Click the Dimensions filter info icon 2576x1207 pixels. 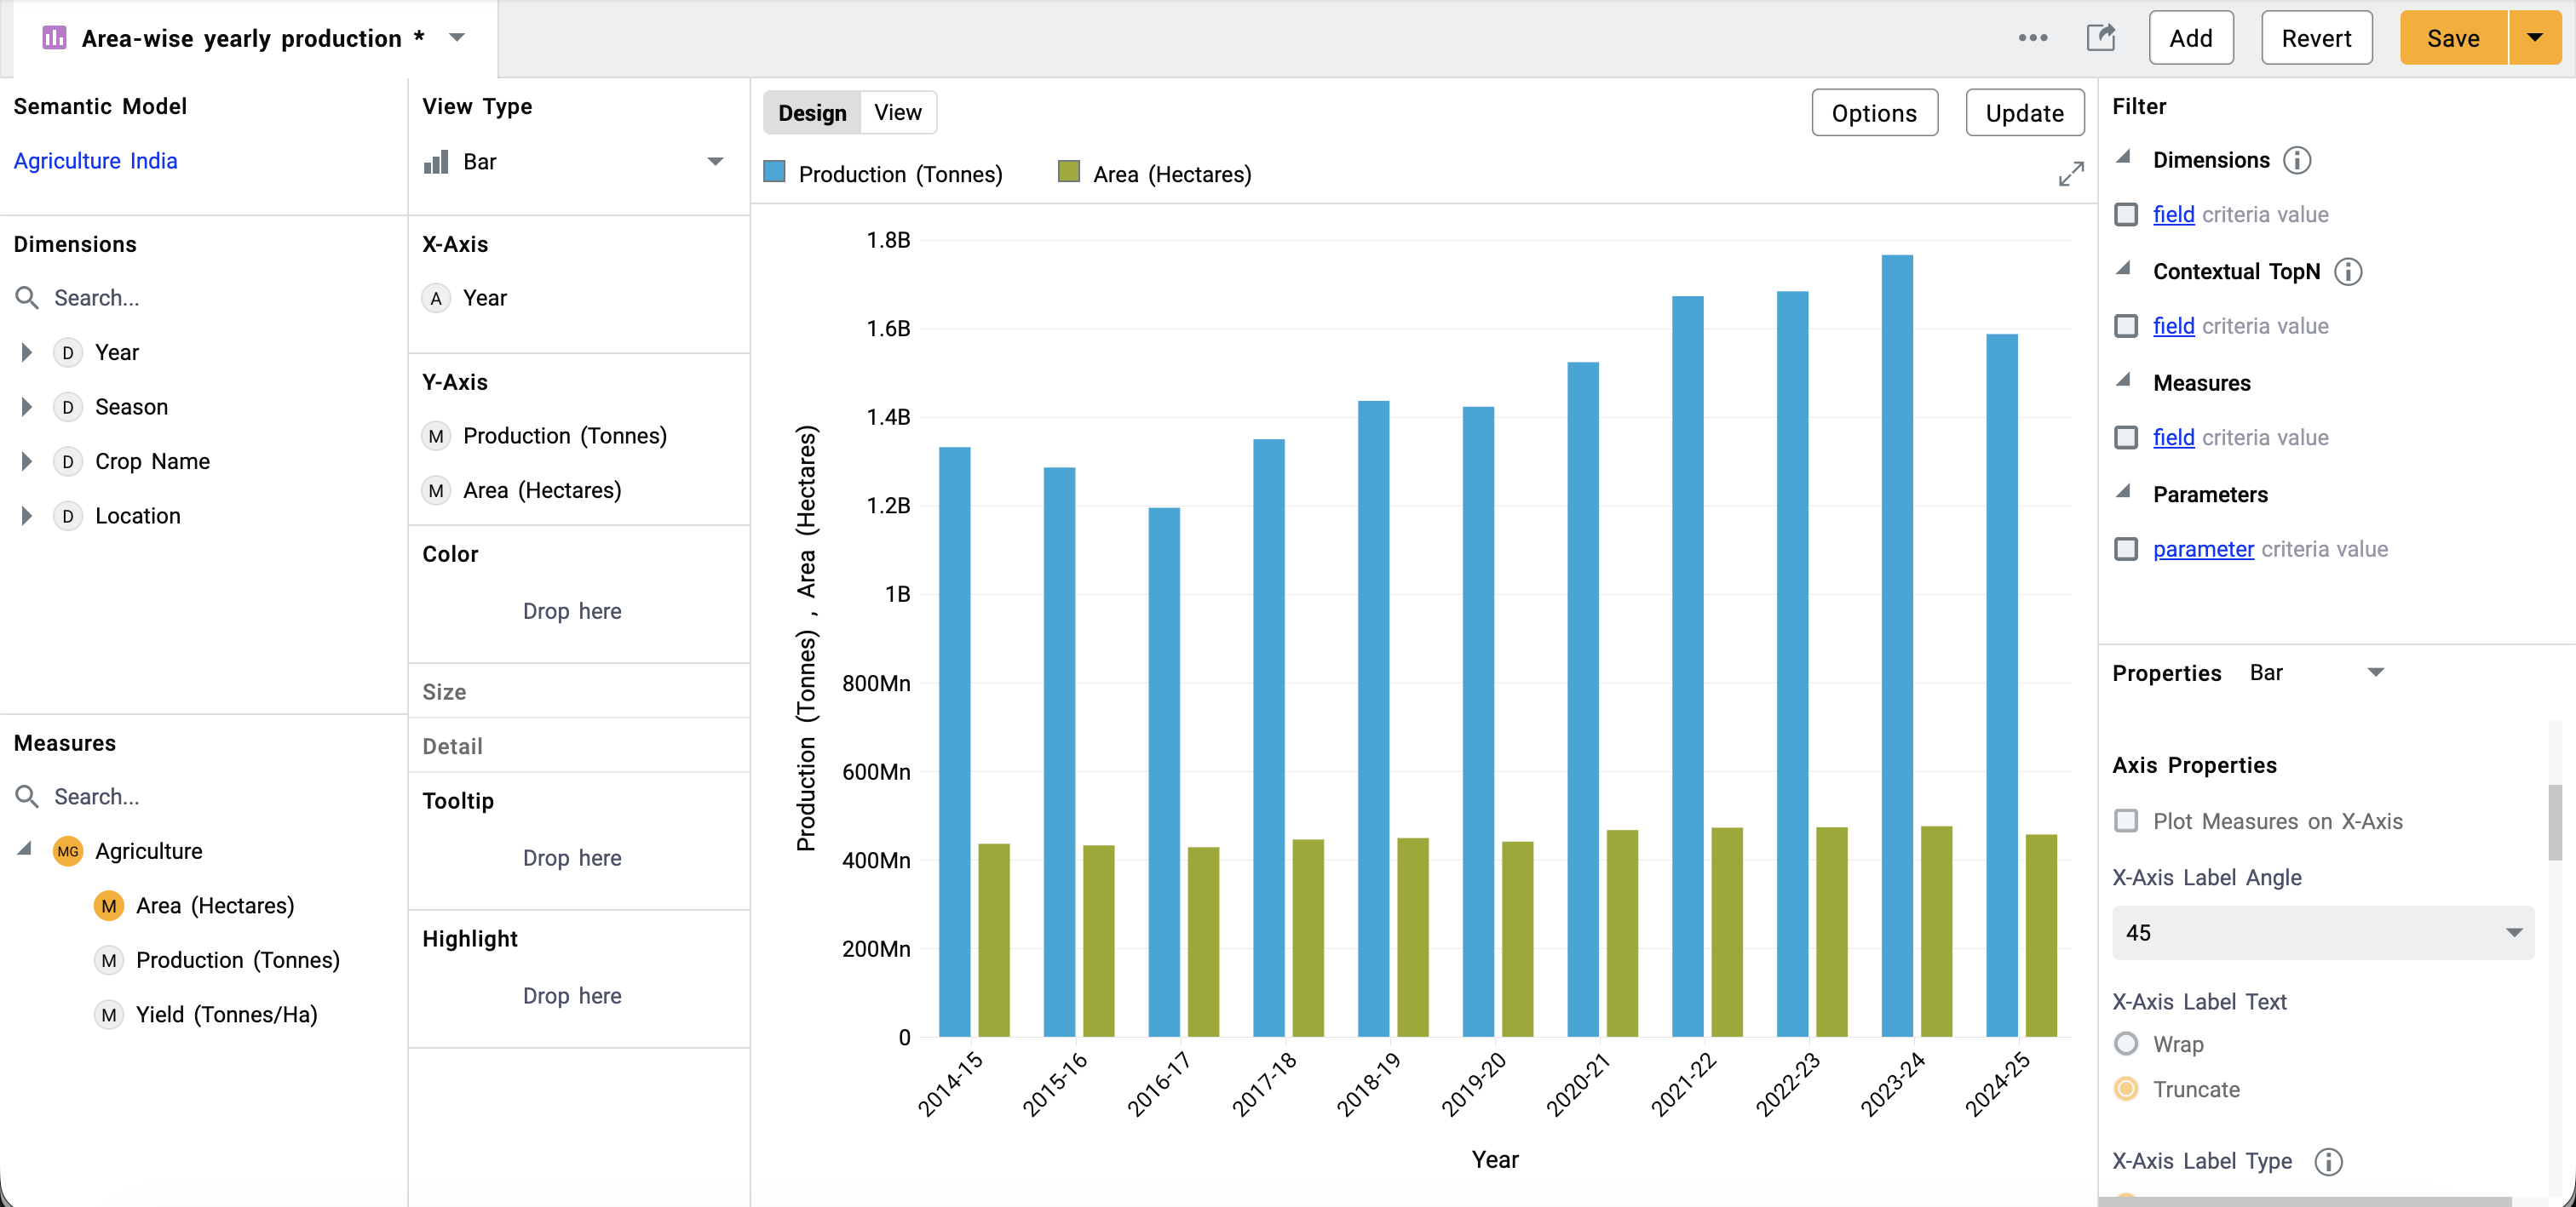point(2297,160)
